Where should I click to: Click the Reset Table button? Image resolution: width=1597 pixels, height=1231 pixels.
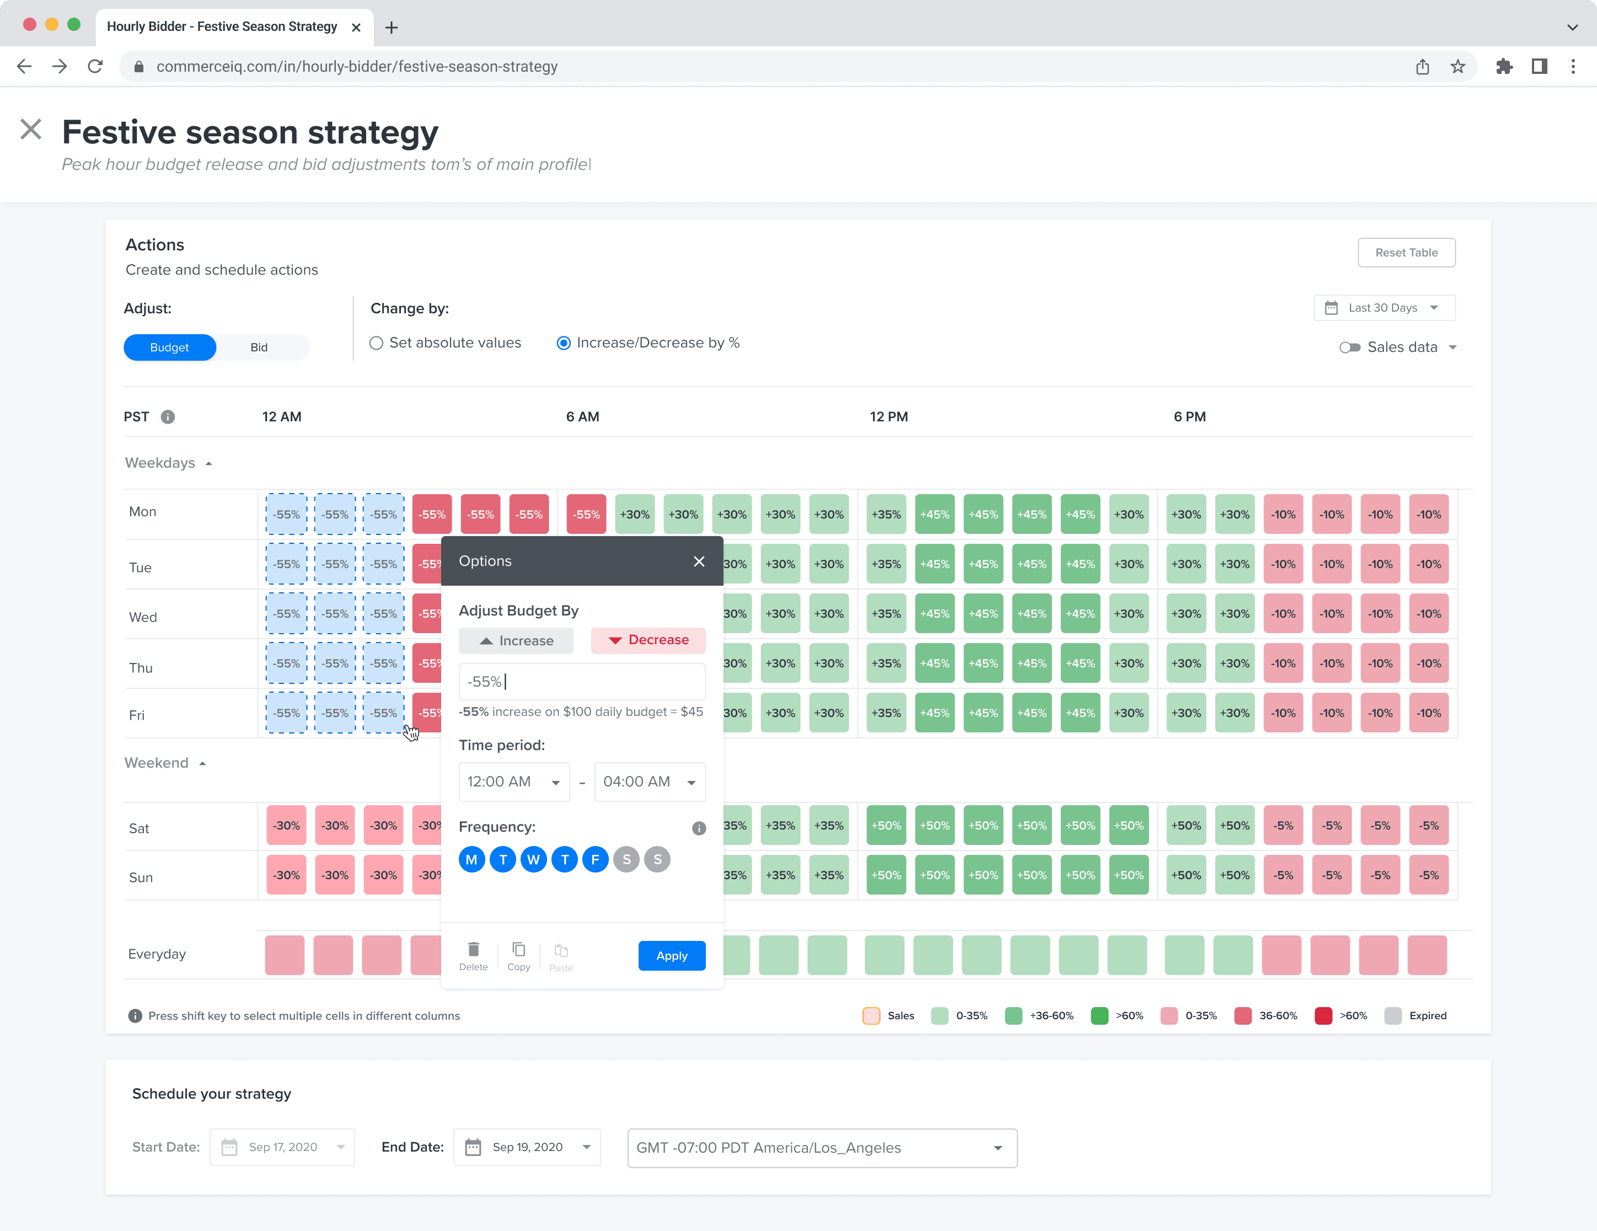point(1406,253)
